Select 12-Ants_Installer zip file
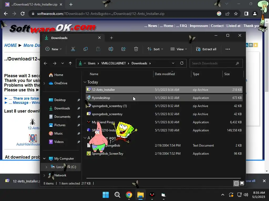This screenshot has height=201, width=269. point(164,90)
